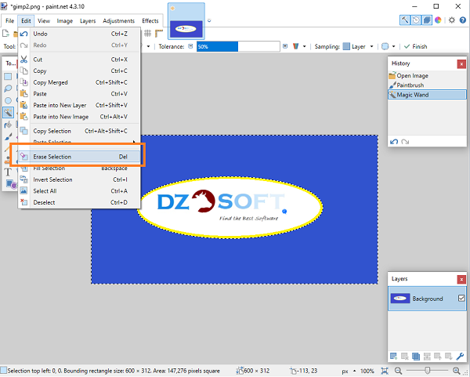Delete layer icon in Layers panel

(405, 357)
